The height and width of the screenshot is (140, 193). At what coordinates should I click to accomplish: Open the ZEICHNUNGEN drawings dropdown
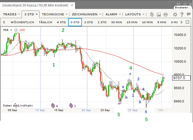pyautogui.click(x=86, y=14)
